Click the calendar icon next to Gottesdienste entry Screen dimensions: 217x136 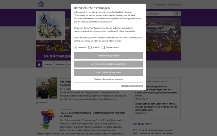point(135,131)
